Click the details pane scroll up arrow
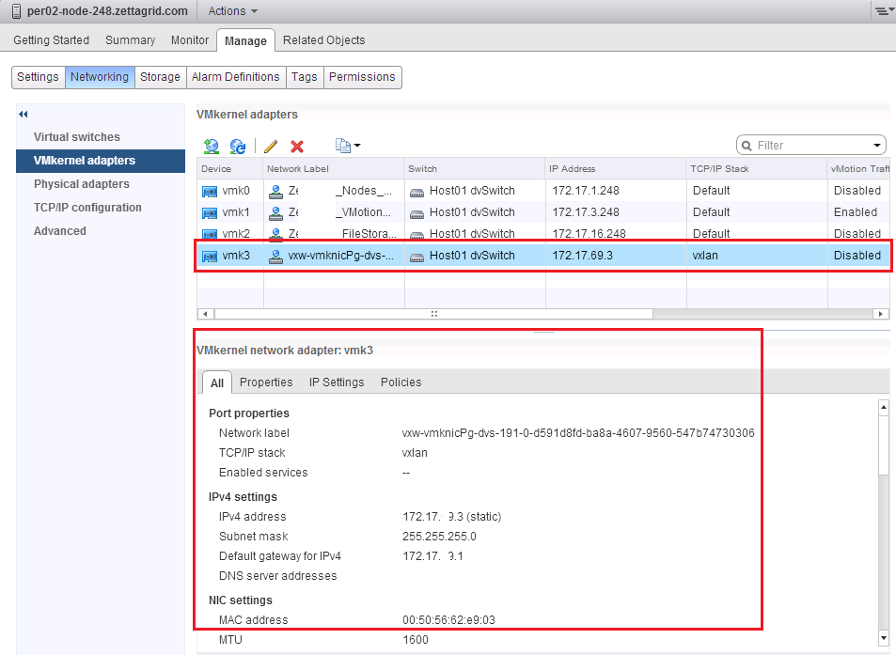This screenshot has width=896, height=655. pyautogui.click(x=884, y=407)
